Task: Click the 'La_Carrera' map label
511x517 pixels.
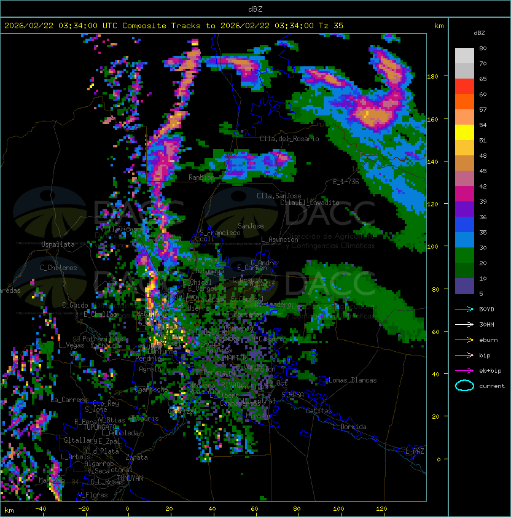Action: click(x=69, y=400)
